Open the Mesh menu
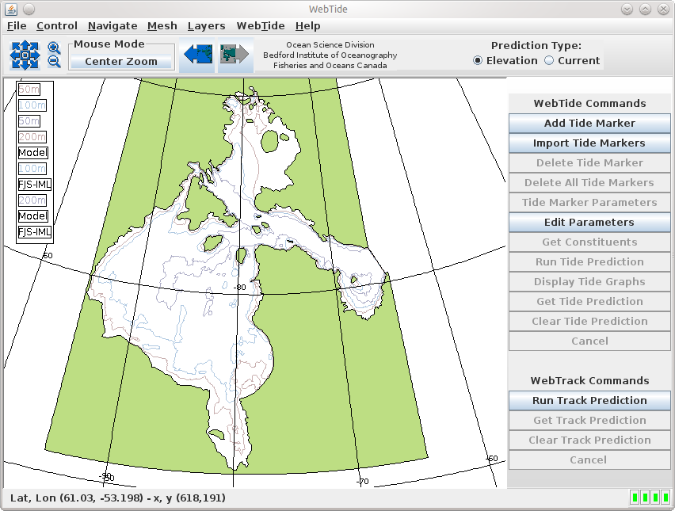 (162, 26)
